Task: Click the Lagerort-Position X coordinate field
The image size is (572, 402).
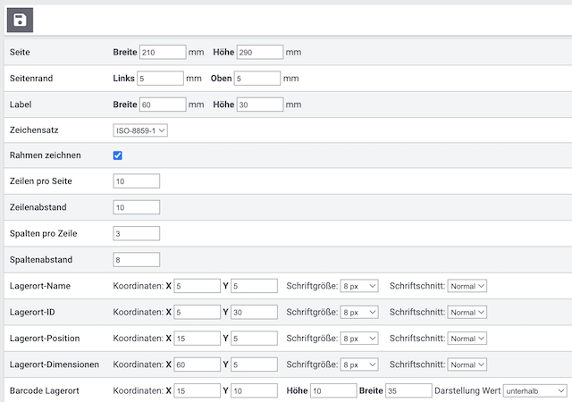Action: tap(198, 339)
